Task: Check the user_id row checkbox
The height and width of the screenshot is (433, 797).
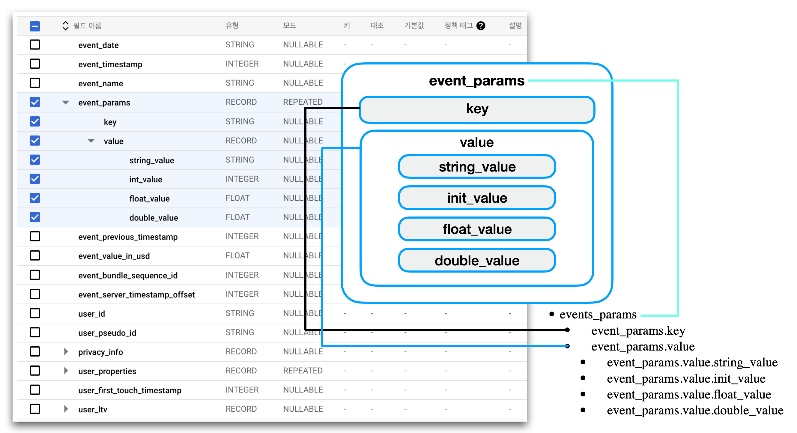Action: [35, 313]
